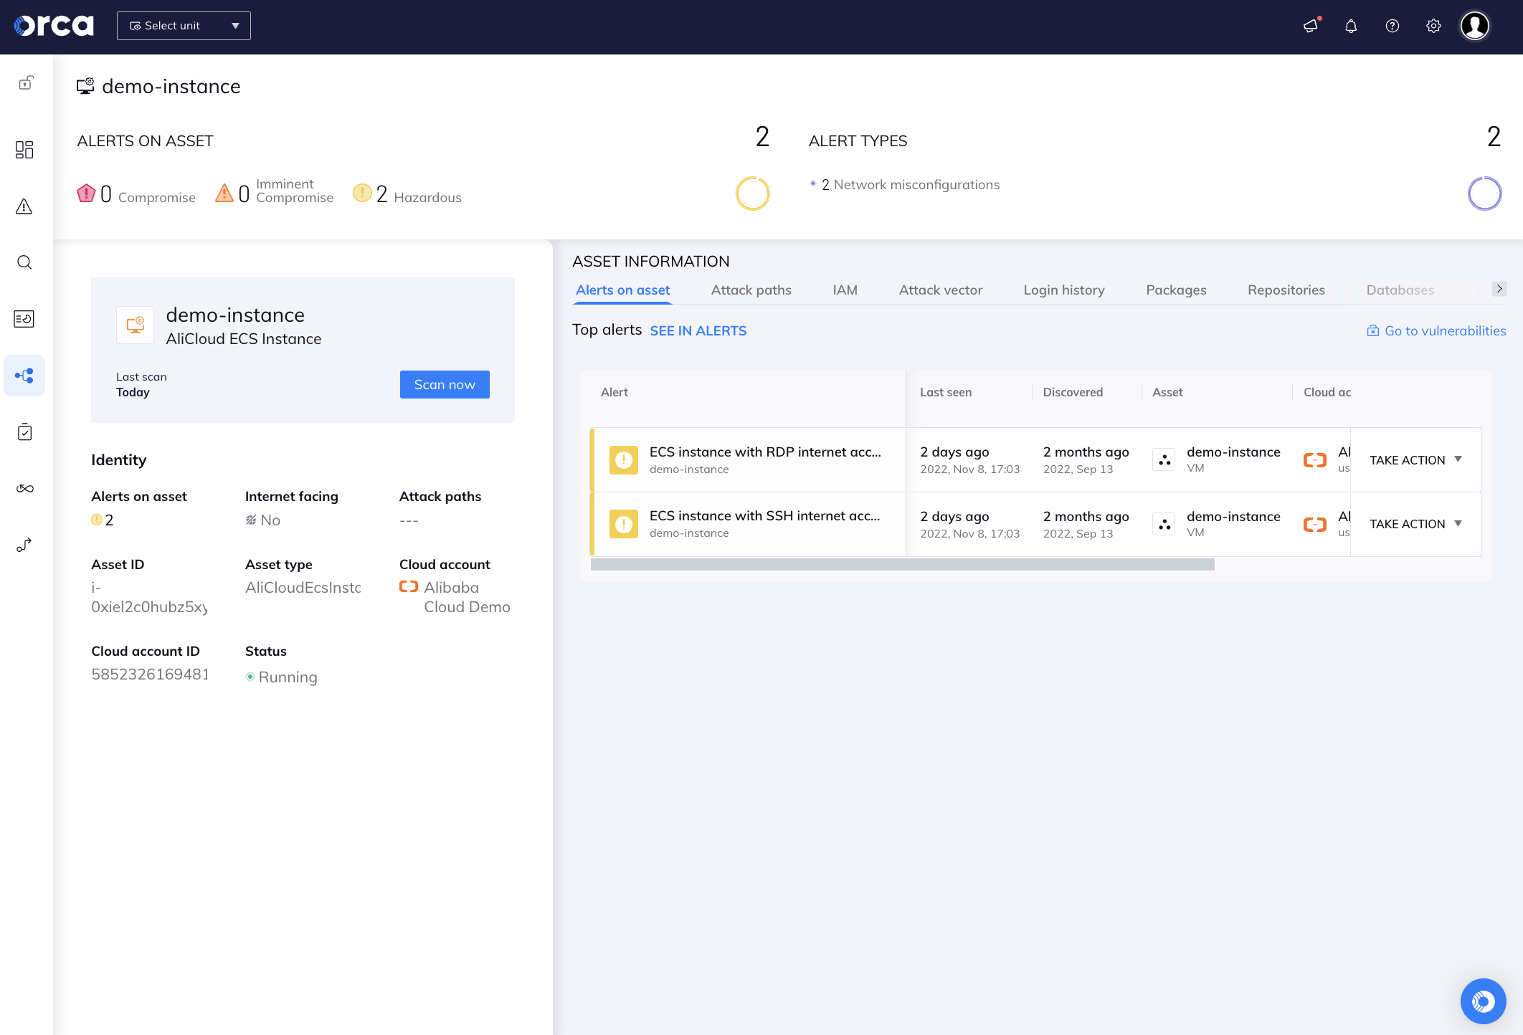Open the dashboard from the left sidebar
This screenshot has height=1035, width=1523.
(24, 150)
